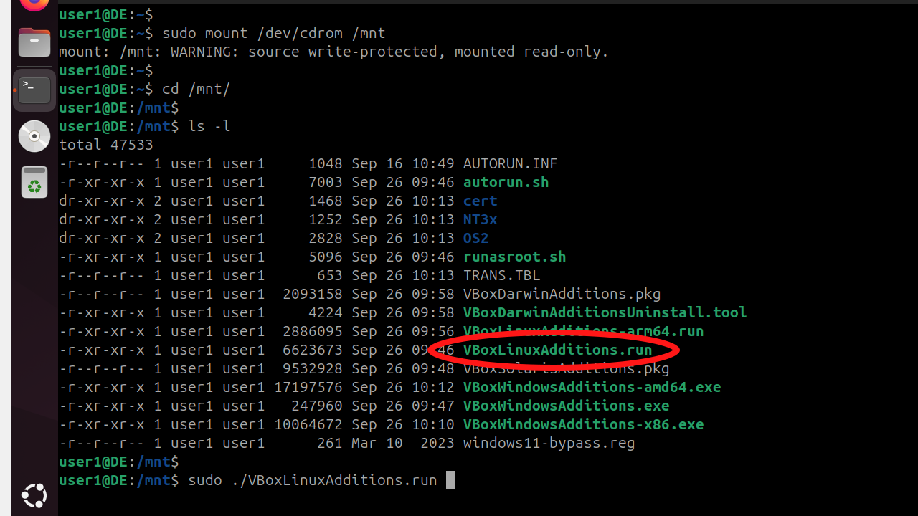Image resolution: width=918 pixels, height=516 pixels.
Task: Select VBoxDarwinAdditions.pkg in the listing
Action: tap(562, 294)
